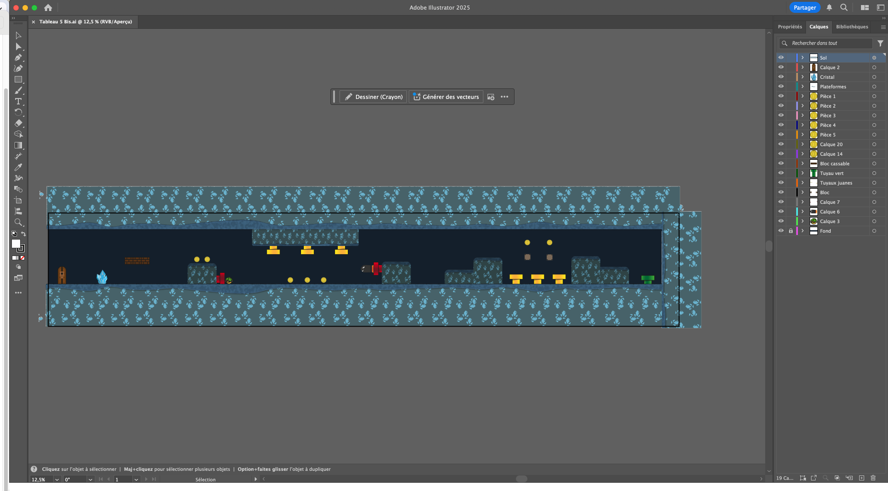Screen dimensions: 888x491
Task: Click Générer des vecteurs button
Action: tap(446, 97)
